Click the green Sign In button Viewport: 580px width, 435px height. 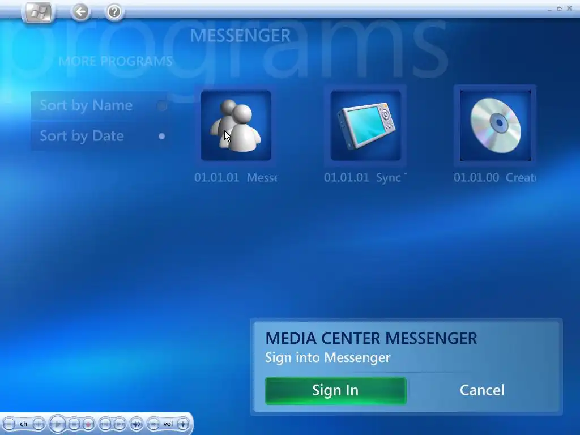click(335, 390)
